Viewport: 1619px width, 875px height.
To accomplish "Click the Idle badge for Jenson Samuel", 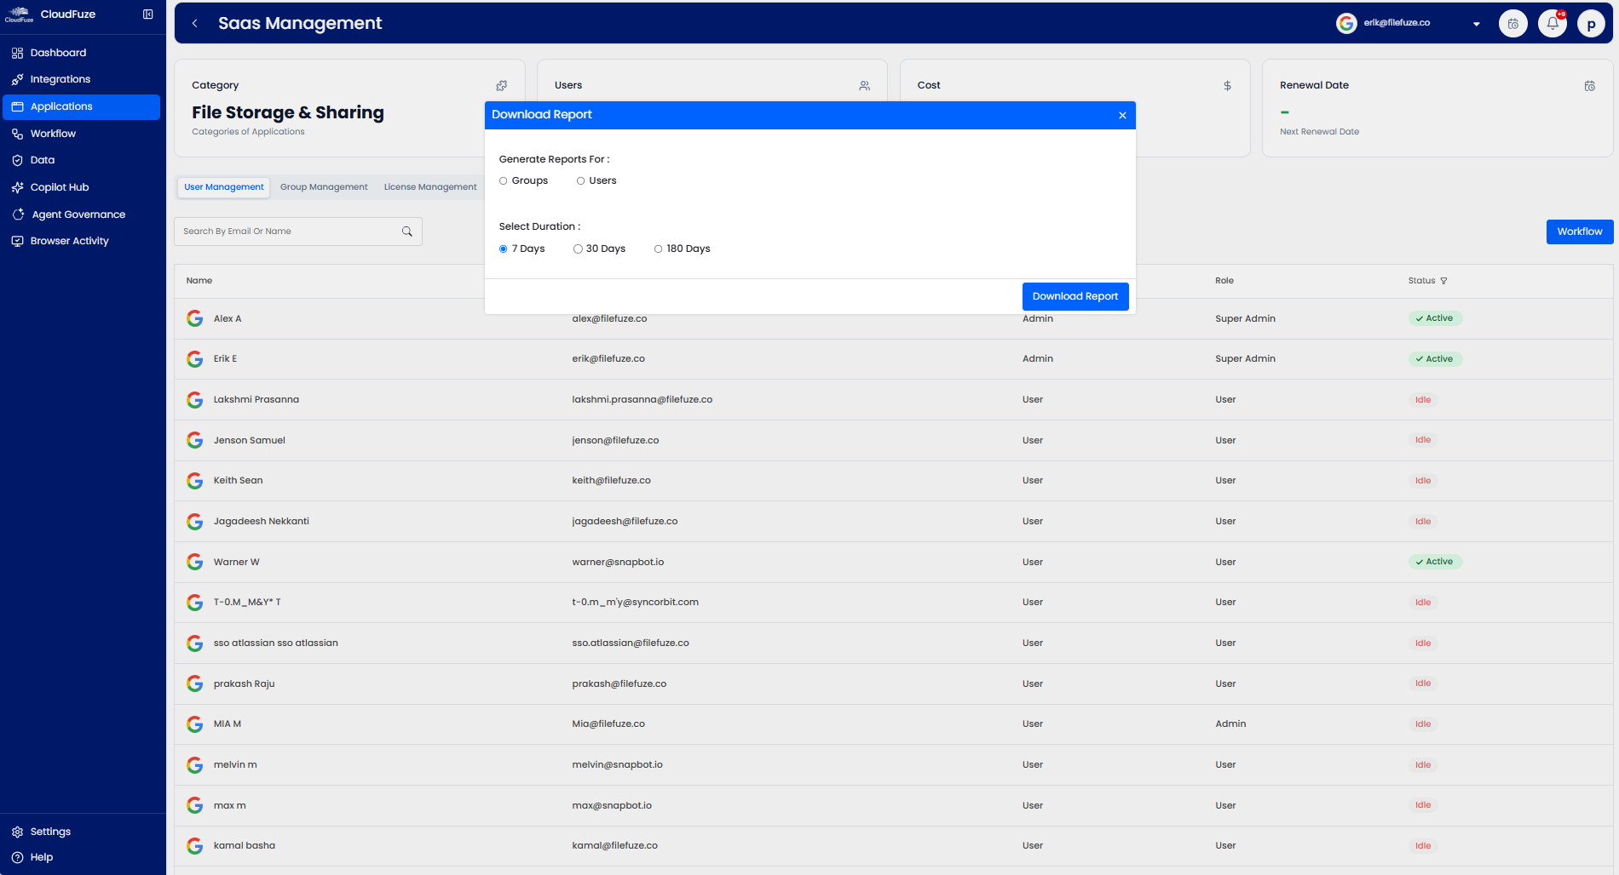I will tap(1423, 440).
